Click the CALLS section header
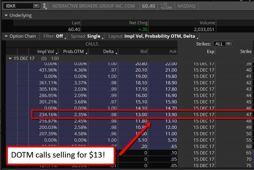 pos(92,44)
